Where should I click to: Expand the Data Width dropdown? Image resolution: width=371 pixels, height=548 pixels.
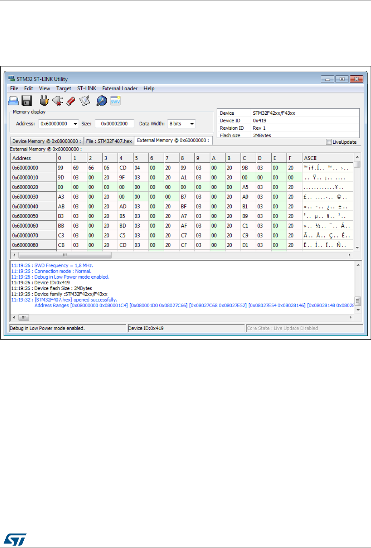point(192,124)
